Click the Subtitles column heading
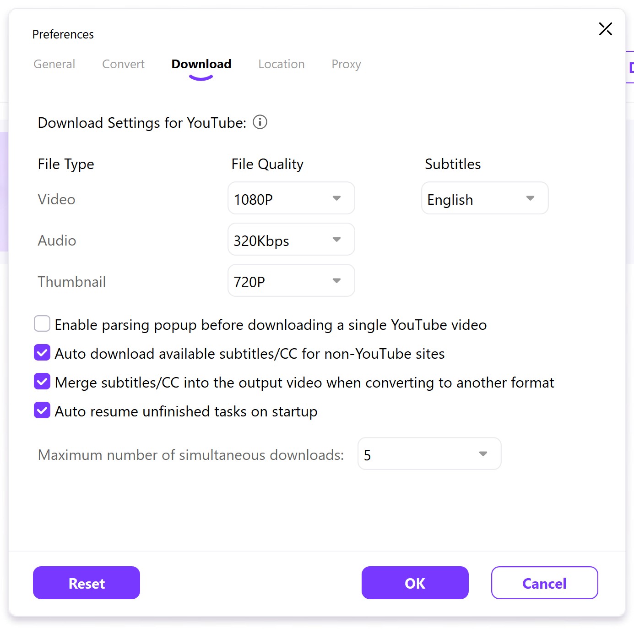Viewport: 634px width, 629px height. click(x=453, y=164)
